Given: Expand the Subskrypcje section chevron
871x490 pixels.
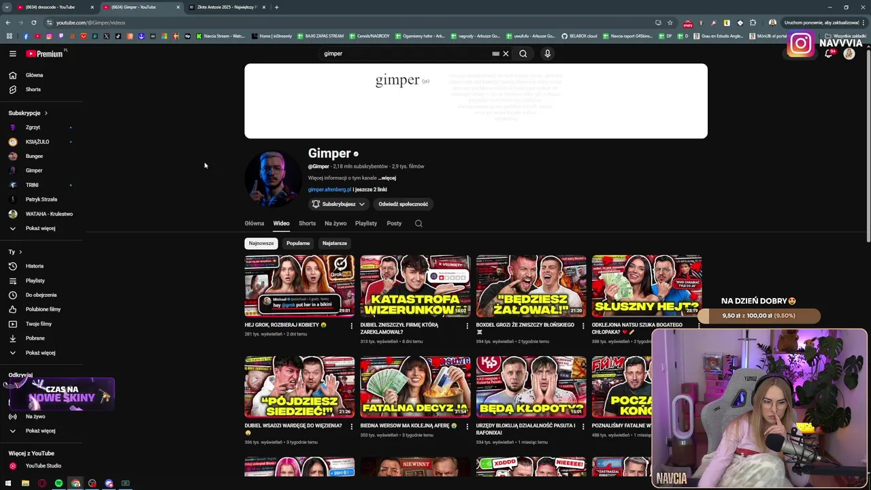Looking at the screenshot, I should click(46, 113).
